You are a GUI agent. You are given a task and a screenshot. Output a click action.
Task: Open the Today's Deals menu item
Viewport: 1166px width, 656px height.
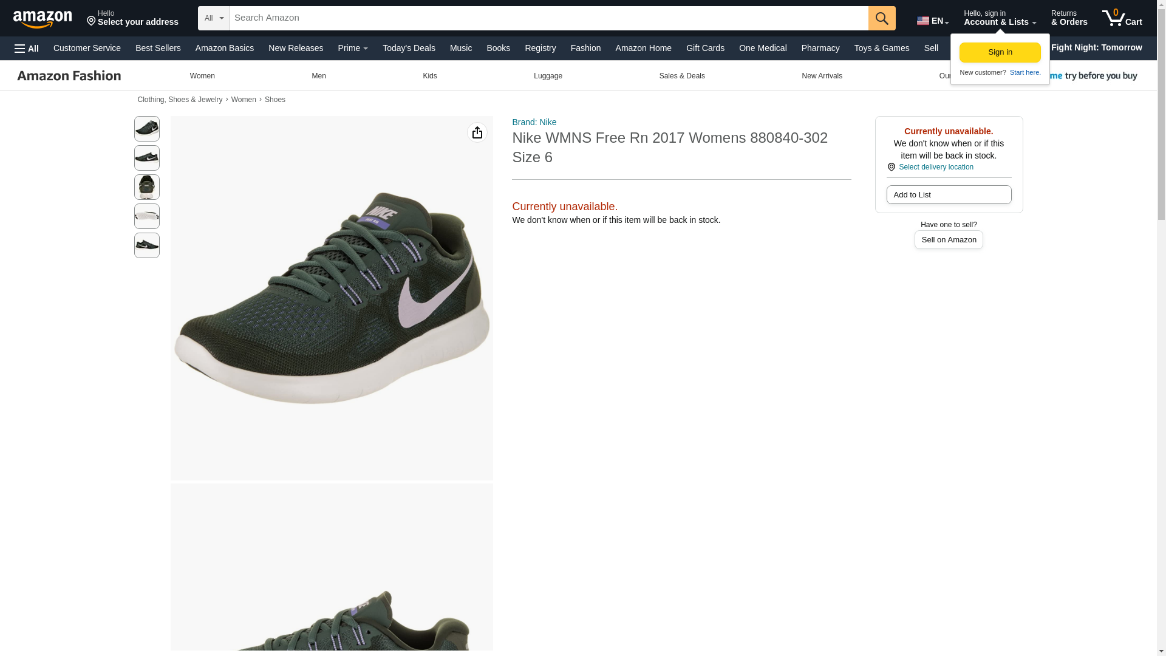[409, 48]
